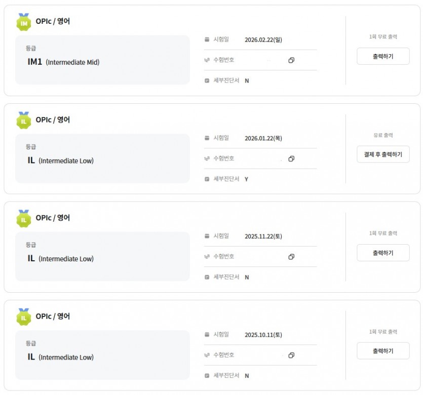Click the IL medal badge on the 2025.11.22 card
423x395 pixels.
pos(24,218)
